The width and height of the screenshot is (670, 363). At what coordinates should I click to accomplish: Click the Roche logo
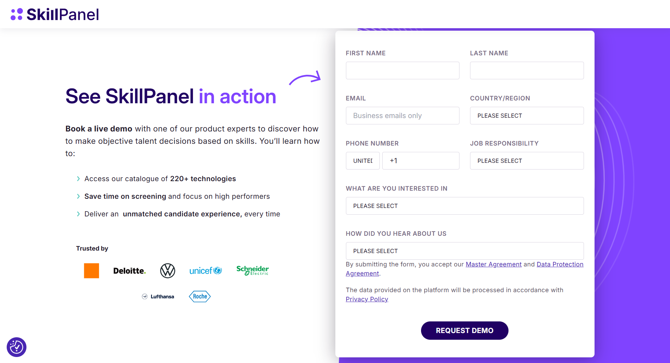[200, 296]
